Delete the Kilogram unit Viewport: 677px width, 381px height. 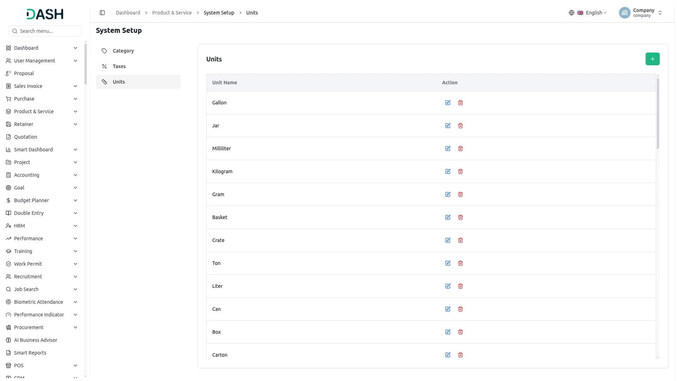pyautogui.click(x=461, y=171)
